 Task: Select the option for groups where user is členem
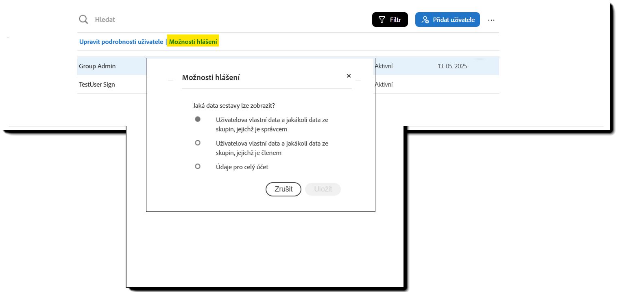point(198,143)
